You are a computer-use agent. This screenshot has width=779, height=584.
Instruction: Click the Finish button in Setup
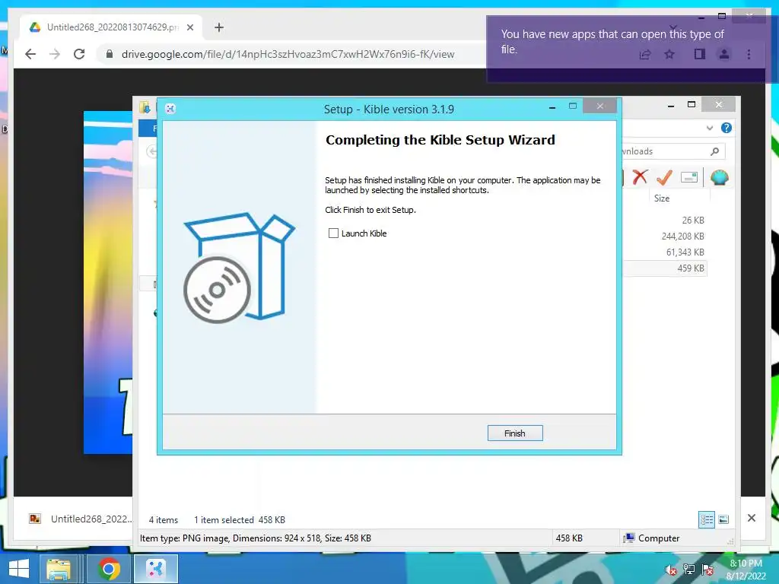pos(515,433)
